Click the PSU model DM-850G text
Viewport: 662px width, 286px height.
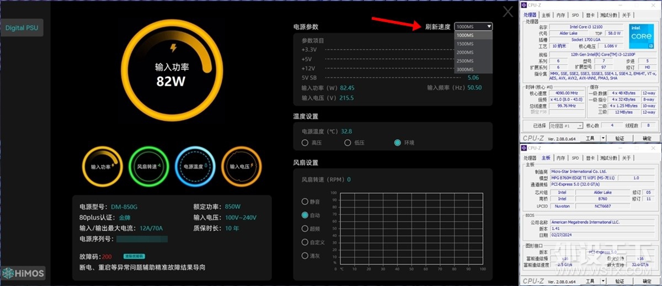(124, 207)
